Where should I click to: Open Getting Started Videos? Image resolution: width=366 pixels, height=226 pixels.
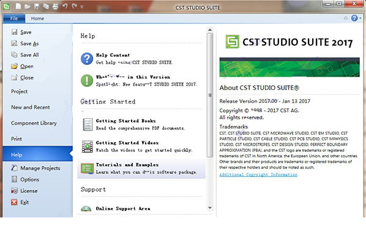[141, 146]
